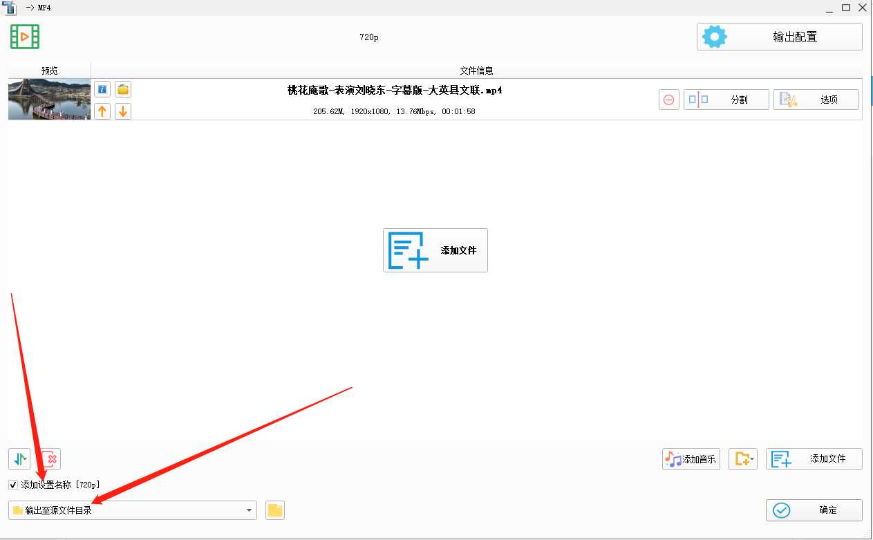Open the source file folder icon
Screen dimensions: 873x540
[x=123, y=89]
